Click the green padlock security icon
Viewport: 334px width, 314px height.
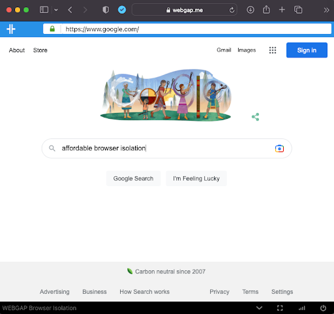click(x=52, y=29)
